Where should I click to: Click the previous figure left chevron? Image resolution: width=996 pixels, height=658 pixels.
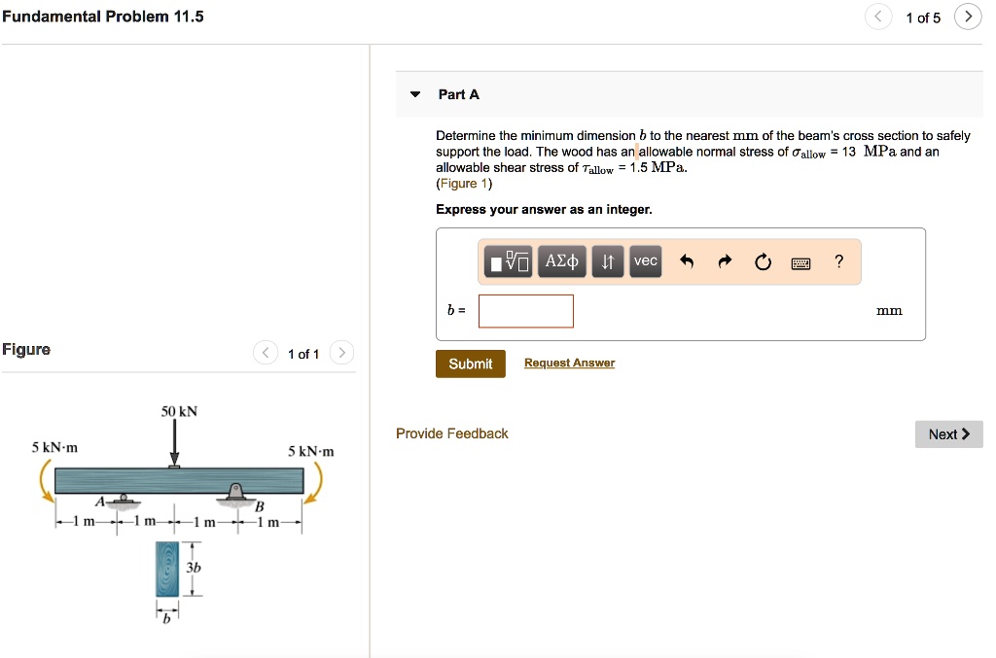(265, 354)
